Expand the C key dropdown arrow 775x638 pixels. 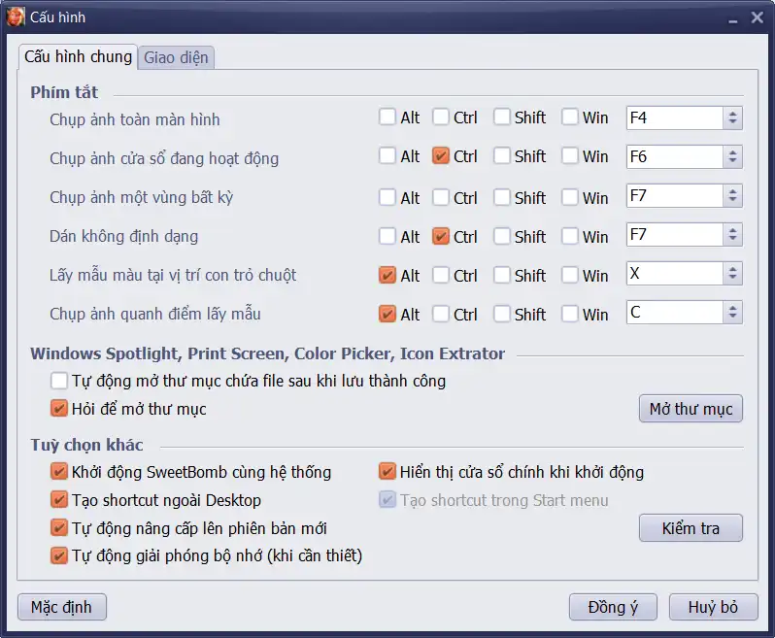pos(732,313)
